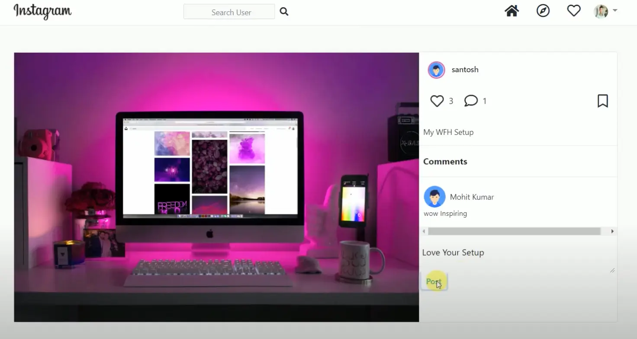Post the comment 'Love Your Setup'
This screenshot has width=637, height=339.
(434, 281)
